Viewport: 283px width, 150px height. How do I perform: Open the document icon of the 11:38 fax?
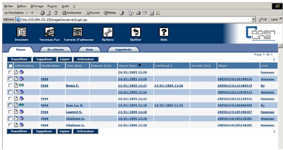coord(16,72)
